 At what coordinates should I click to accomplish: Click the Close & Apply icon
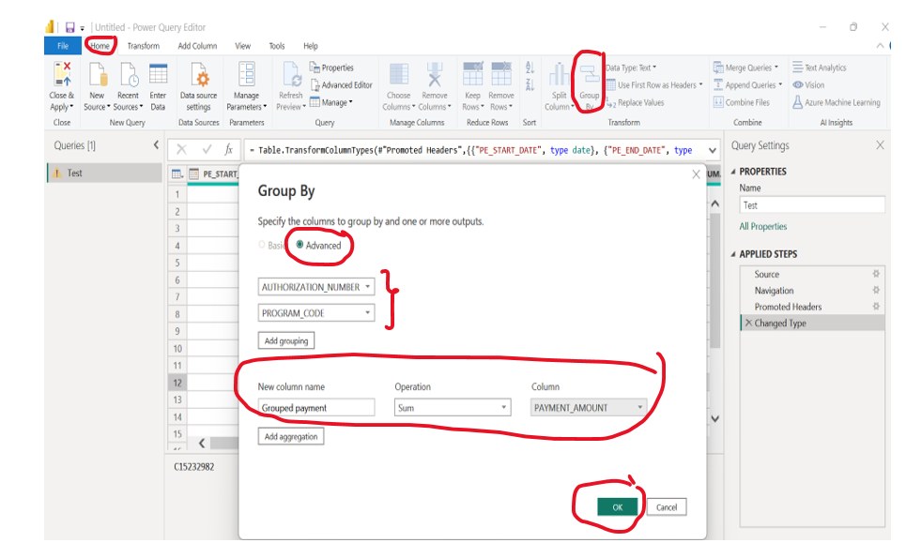click(x=62, y=75)
